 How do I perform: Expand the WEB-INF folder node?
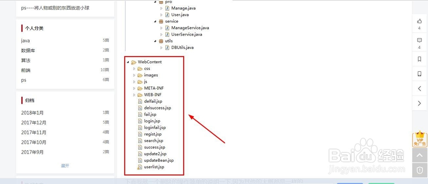tap(134, 95)
